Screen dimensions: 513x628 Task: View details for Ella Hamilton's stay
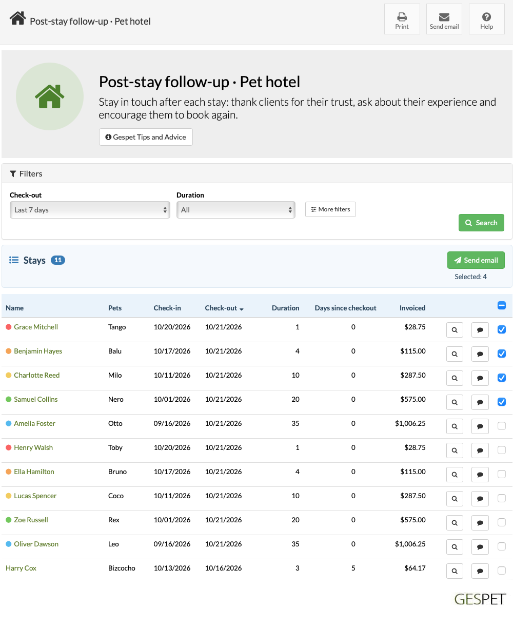coord(455,475)
